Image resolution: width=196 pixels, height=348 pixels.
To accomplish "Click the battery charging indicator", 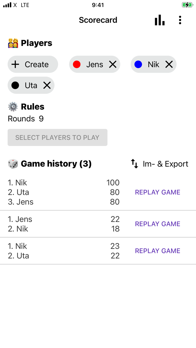I will pos(187,5).
